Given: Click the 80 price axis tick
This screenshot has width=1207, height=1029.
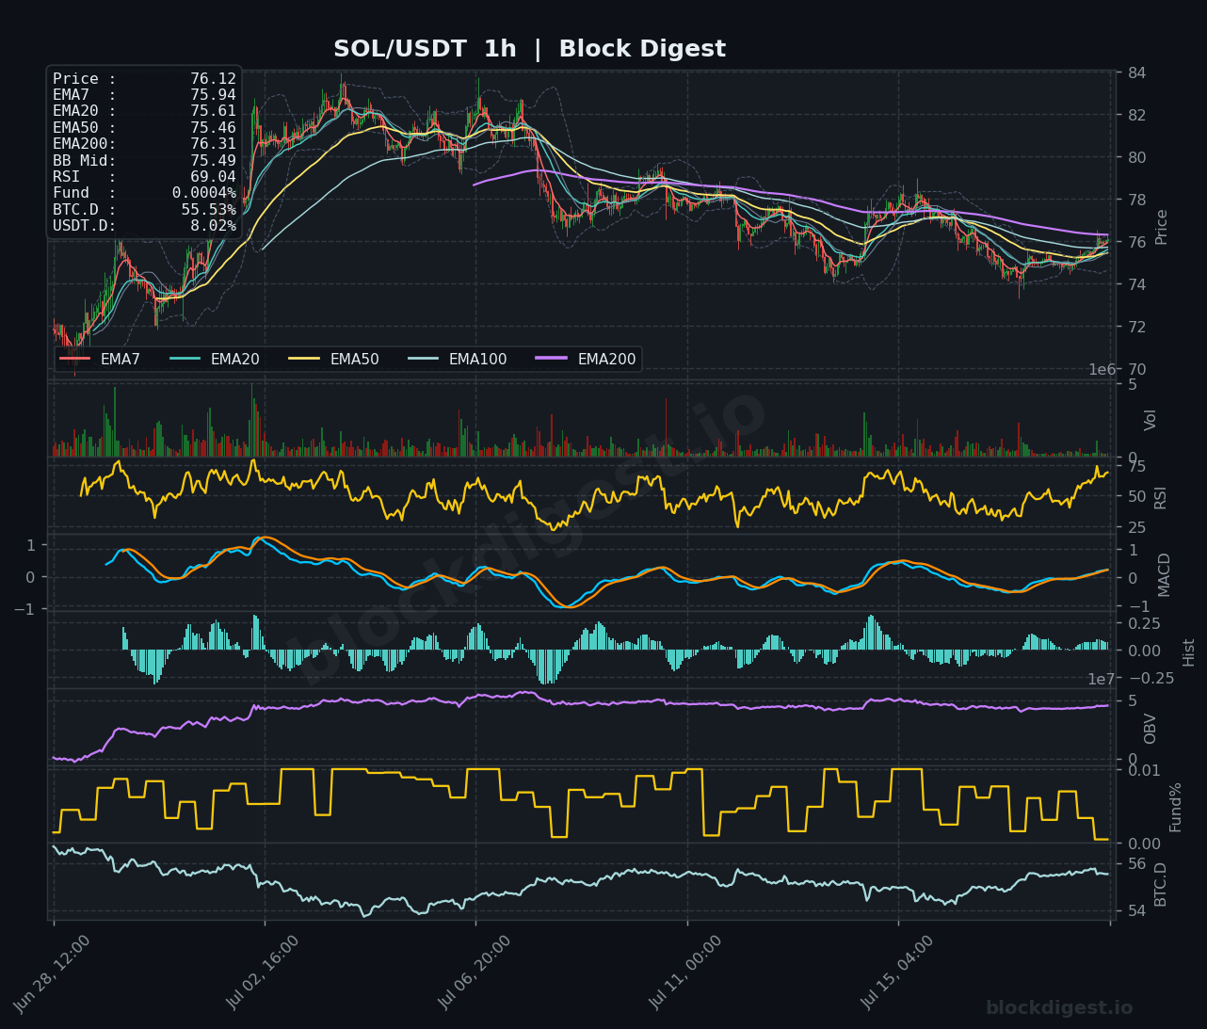Looking at the screenshot, I should pos(1136,157).
